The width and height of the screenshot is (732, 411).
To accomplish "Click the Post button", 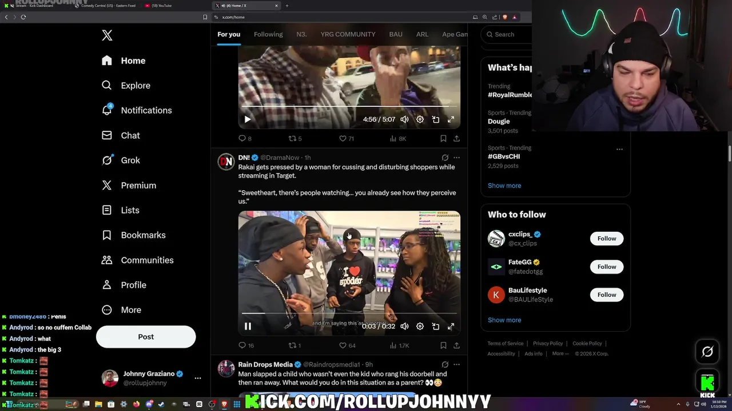I will (x=146, y=337).
